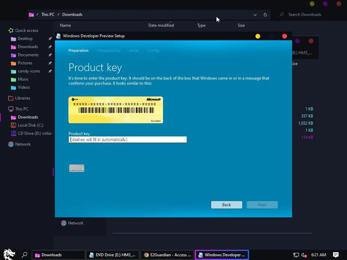The height and width of the screenshot is (260, 347).
Task: Refresh the Downloads folder view
Action: (x=265, y=15)
